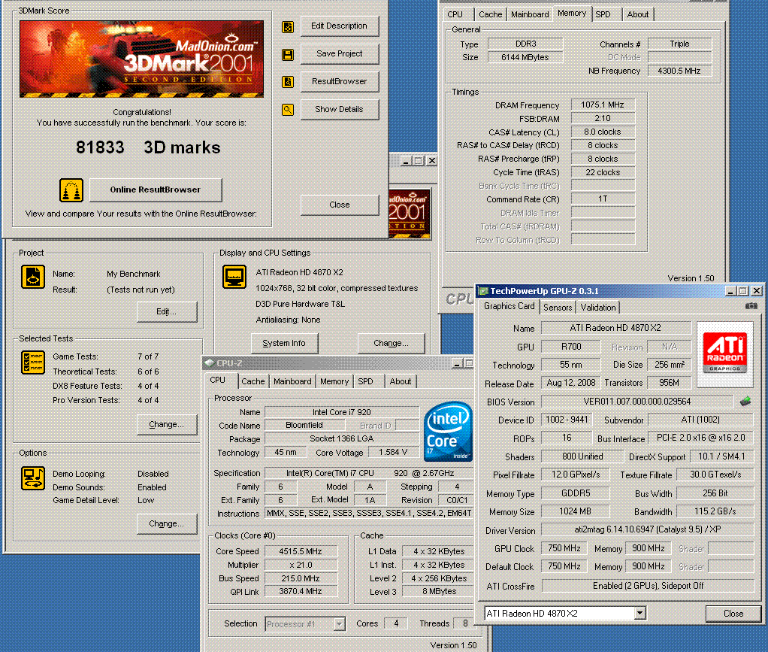Click the GPU-Z screenshot camera icon

[x=751, y=306]
